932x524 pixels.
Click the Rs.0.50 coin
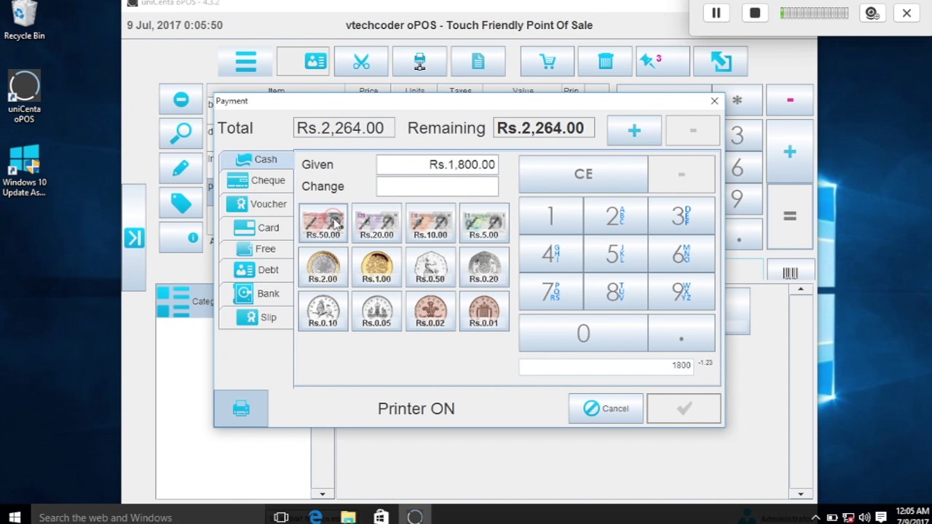tap(430, 267)
